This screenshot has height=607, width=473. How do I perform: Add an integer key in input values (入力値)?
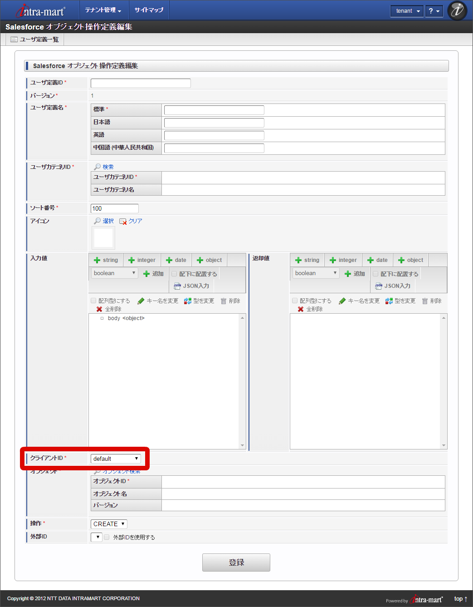click(142, 260)
